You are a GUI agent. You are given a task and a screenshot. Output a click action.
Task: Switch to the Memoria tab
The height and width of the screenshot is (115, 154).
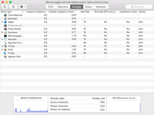[x=63, y=7]
